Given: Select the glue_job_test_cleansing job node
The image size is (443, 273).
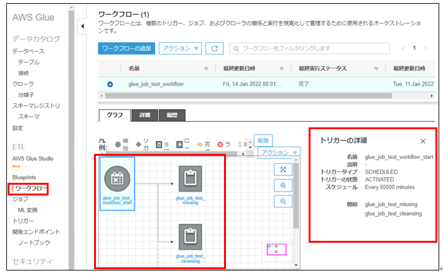Looking at the screenshot, I should [x=191, y=243].
